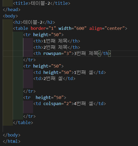The image size is (138, 146).
Task: Click the closing </head> tag
Action: (12, 10)
